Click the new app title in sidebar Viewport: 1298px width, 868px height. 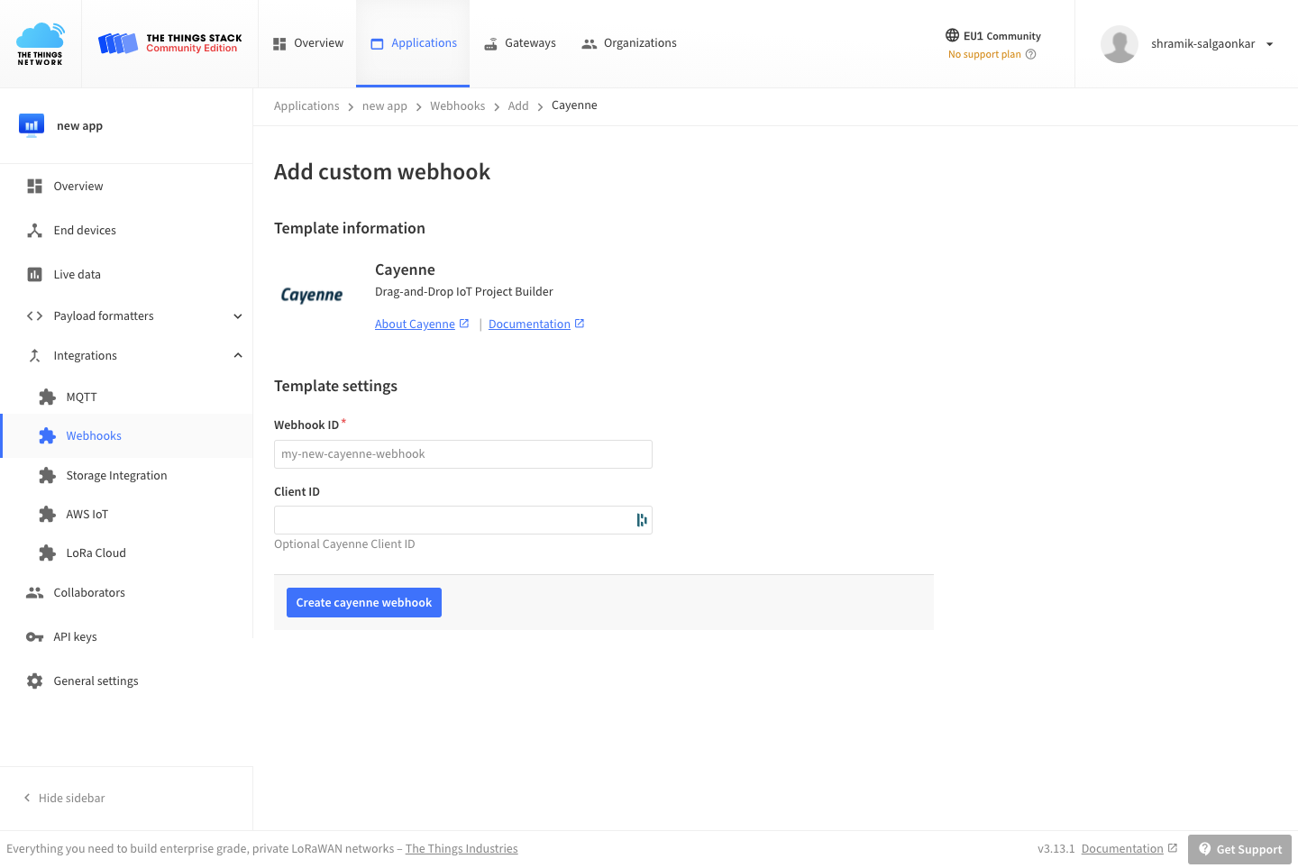tap(79, 126)
